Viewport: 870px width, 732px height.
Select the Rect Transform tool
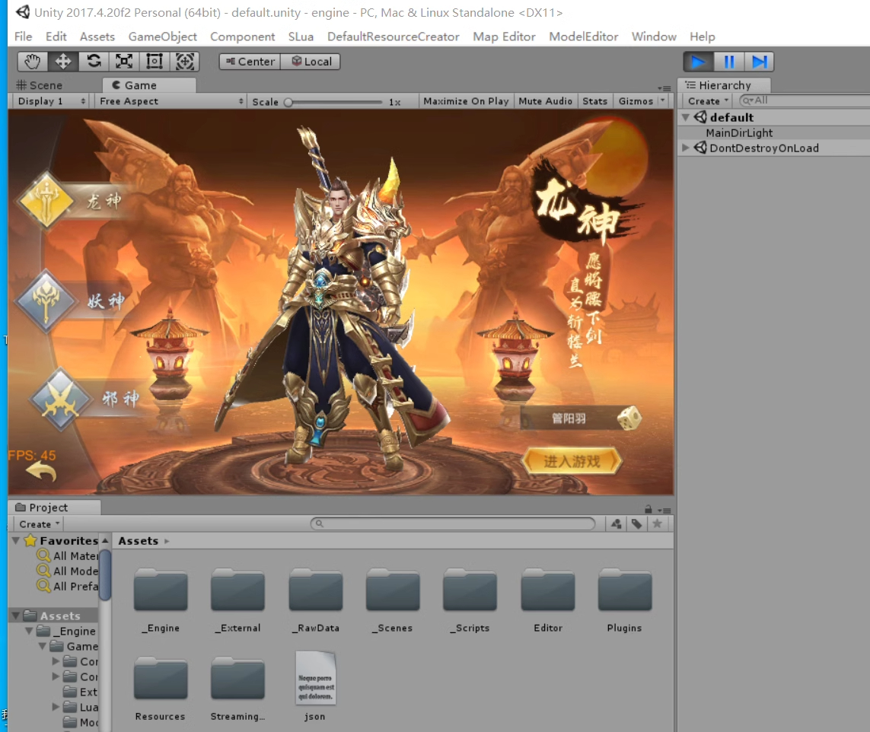[x=155, y=62]
